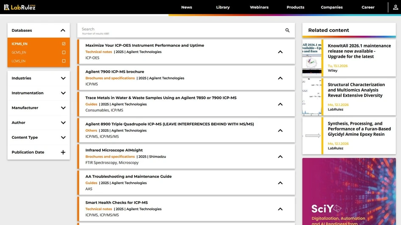Screen dimensions: 401x225
Task: Collapse the Infrared Microscope AIMsight chevron
Action: 280,157
